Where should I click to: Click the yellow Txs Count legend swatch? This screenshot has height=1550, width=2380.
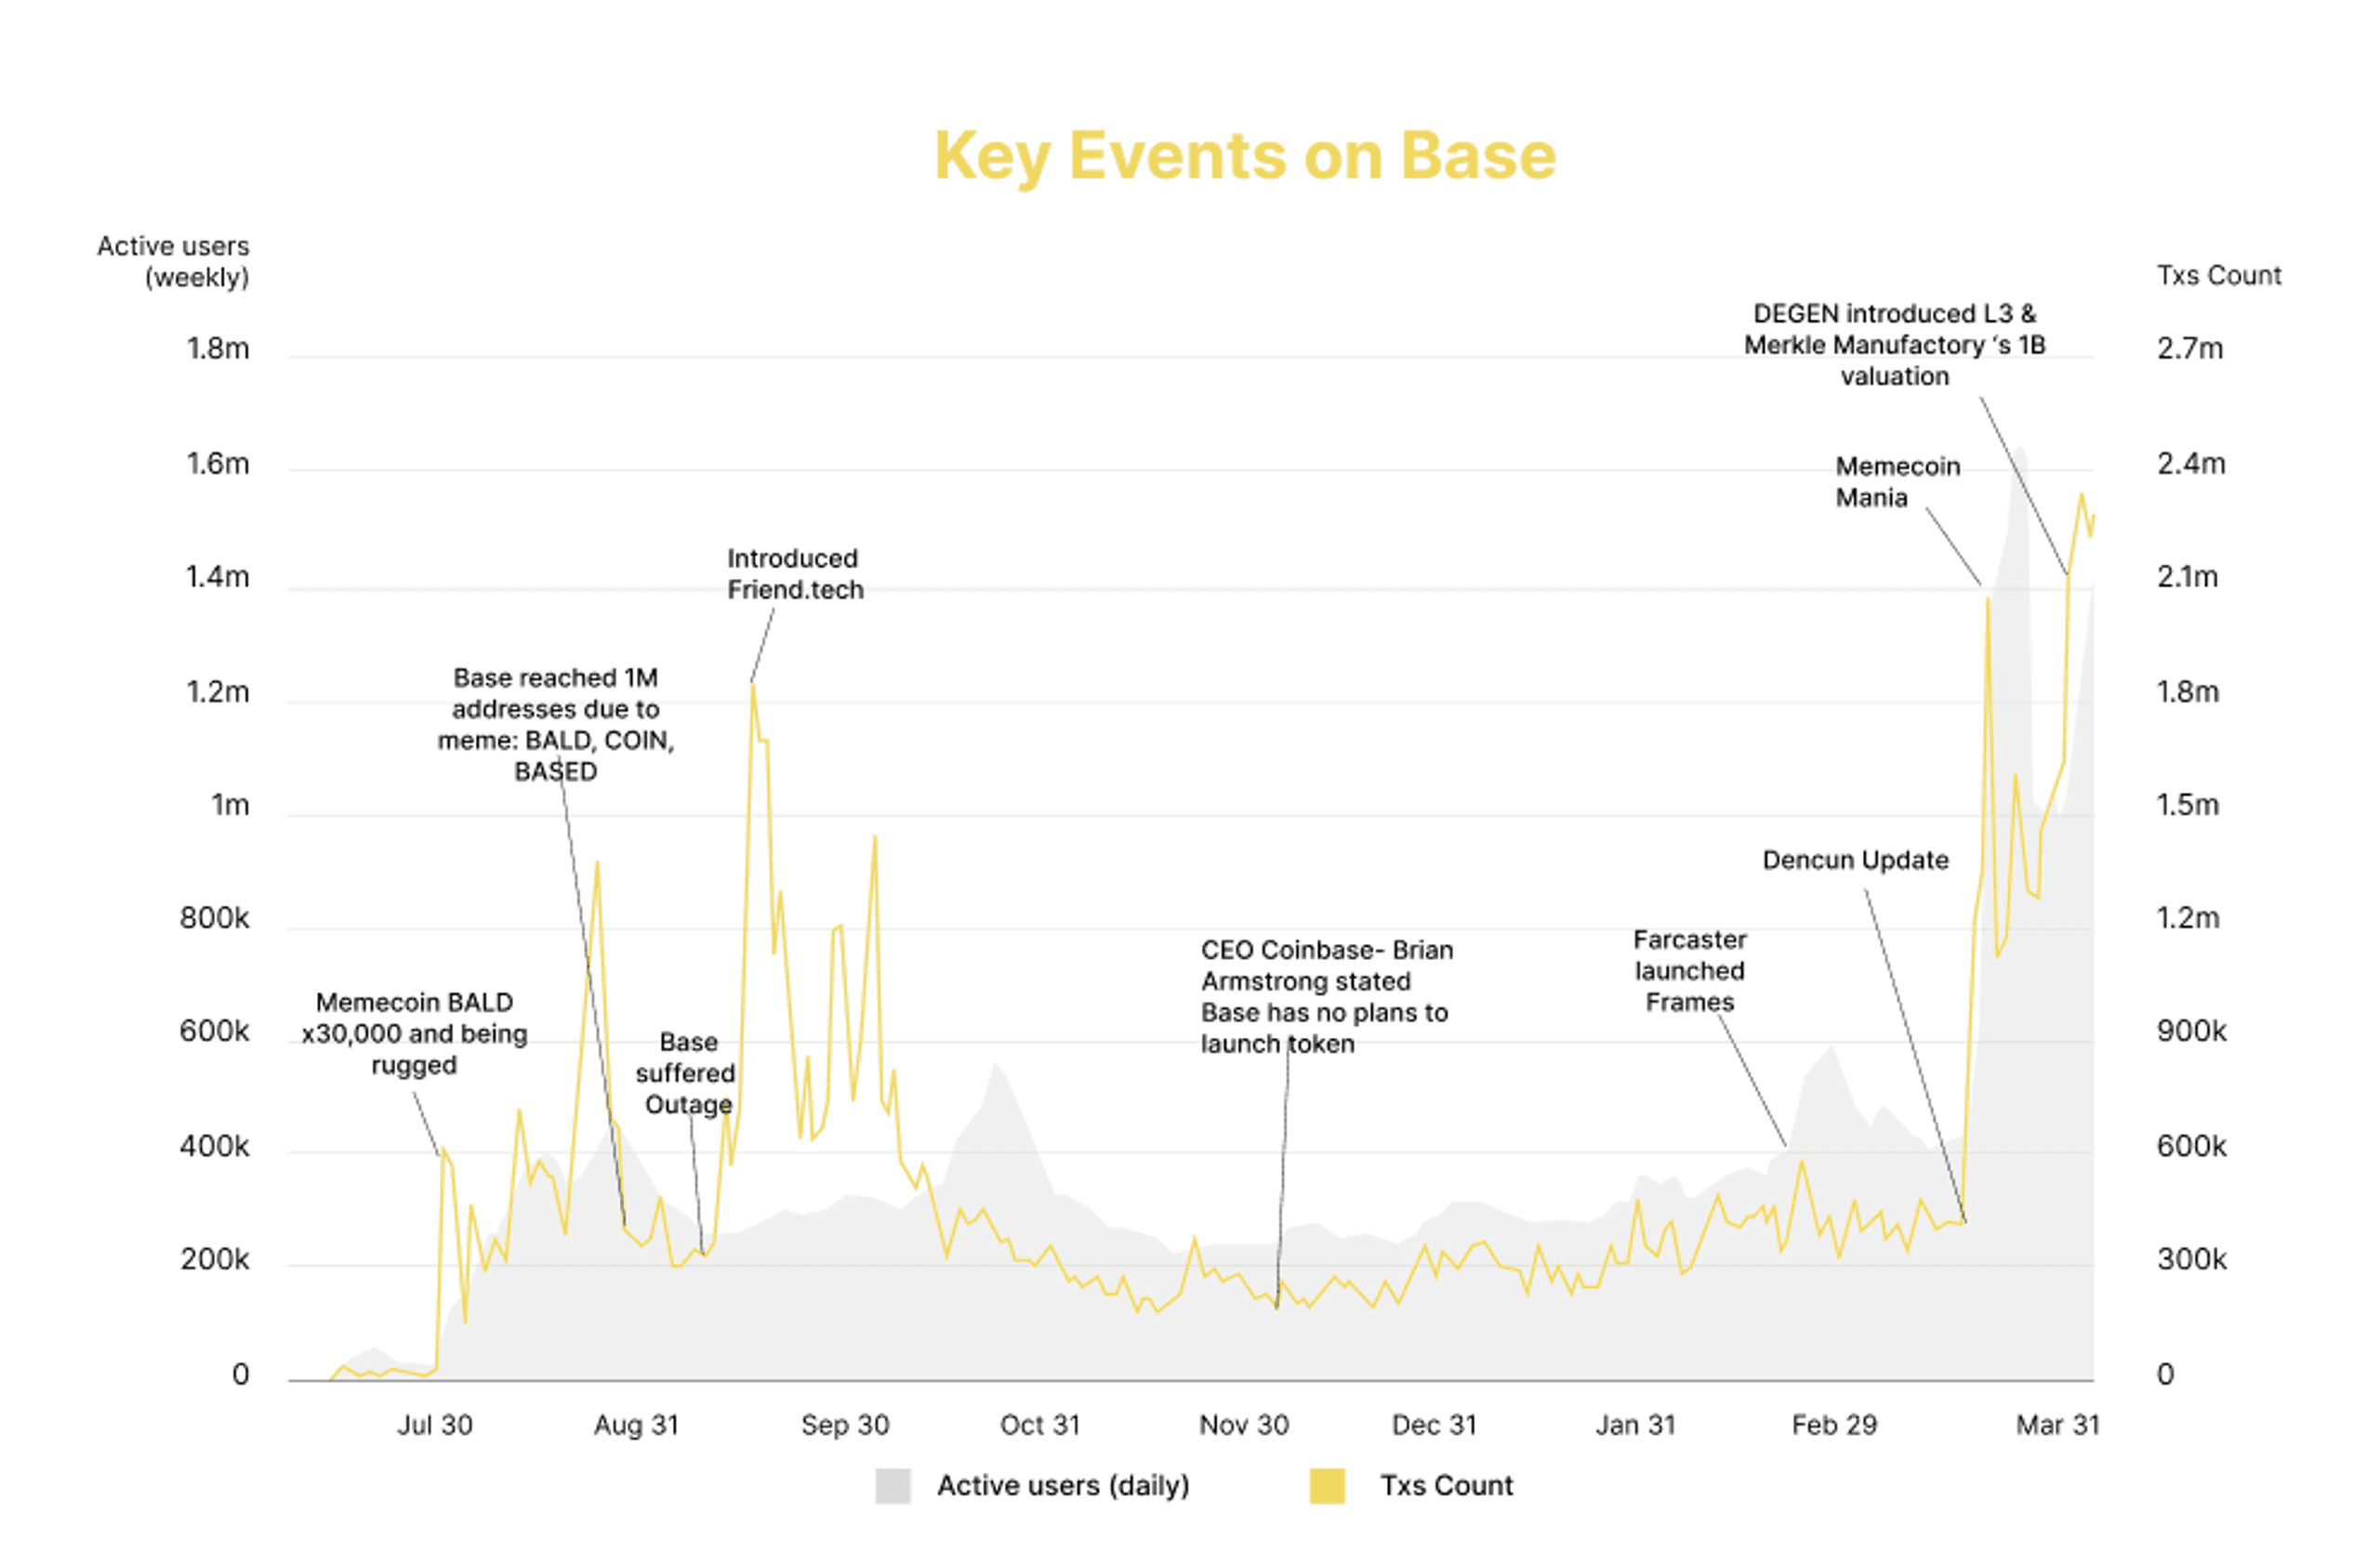click(x=1326, y=1485)
